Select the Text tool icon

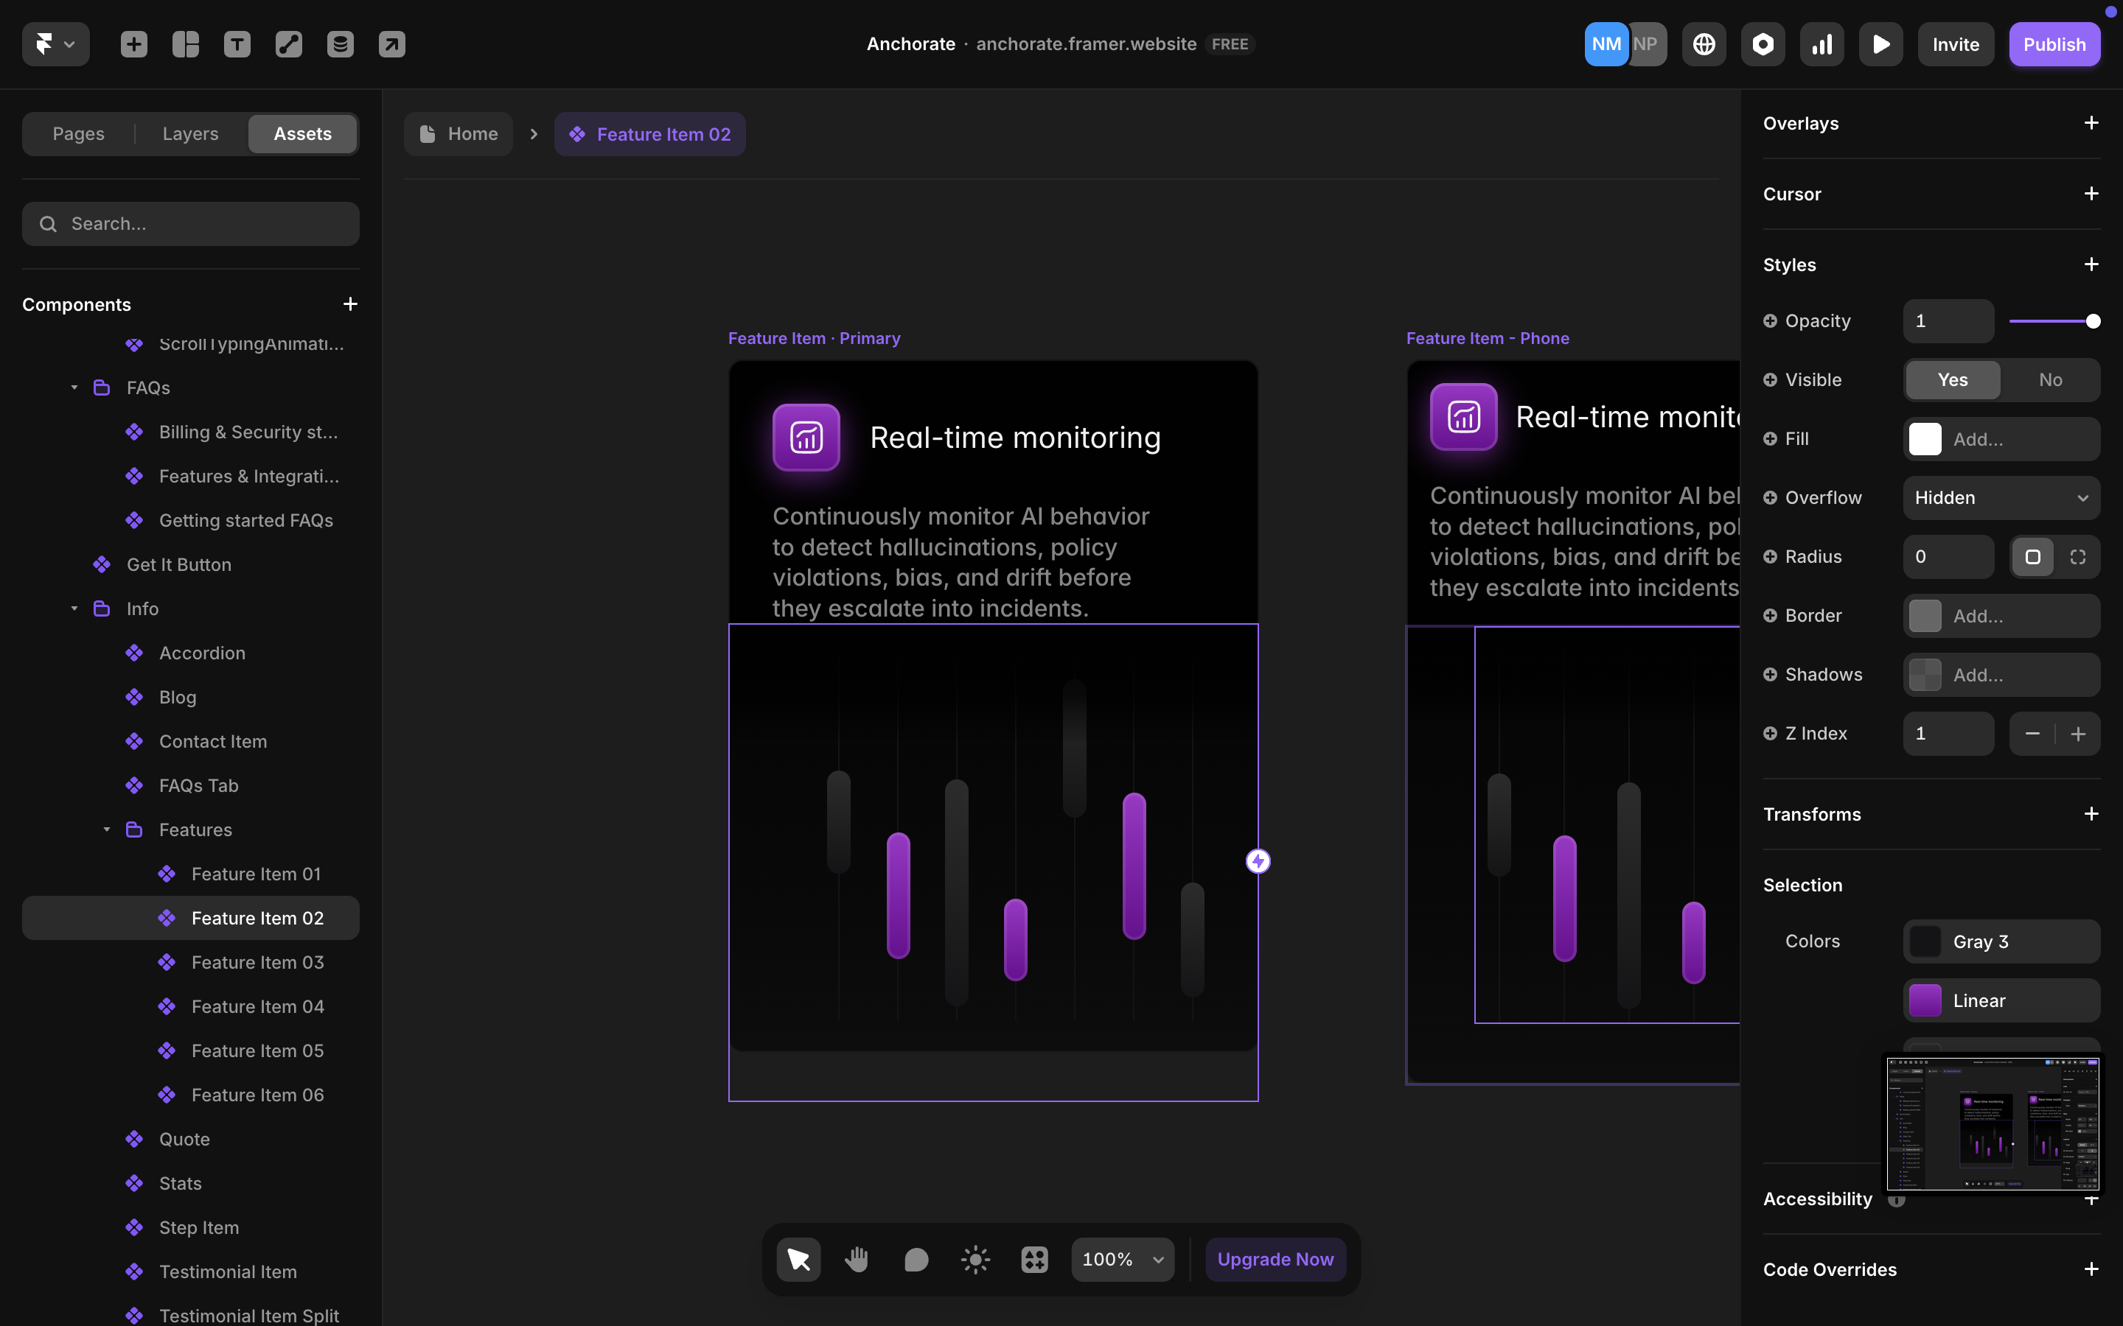(237, 44)
